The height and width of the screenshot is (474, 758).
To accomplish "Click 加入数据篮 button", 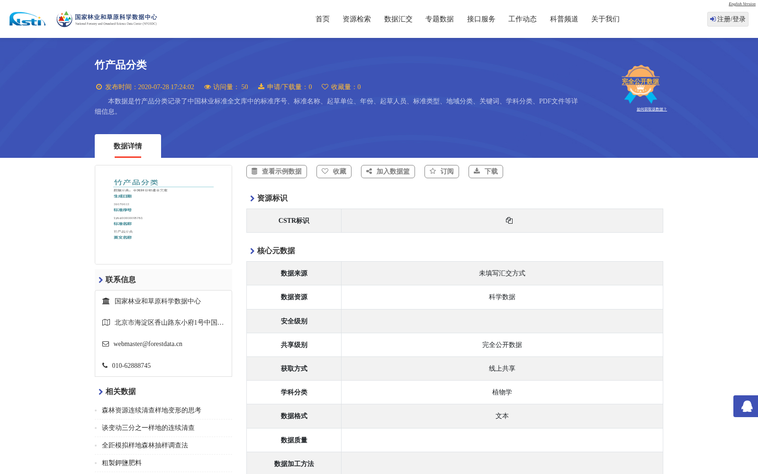I will point(388,172).
